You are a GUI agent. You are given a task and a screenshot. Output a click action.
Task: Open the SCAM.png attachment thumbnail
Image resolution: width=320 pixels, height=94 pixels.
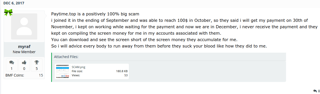coord(63,71)
